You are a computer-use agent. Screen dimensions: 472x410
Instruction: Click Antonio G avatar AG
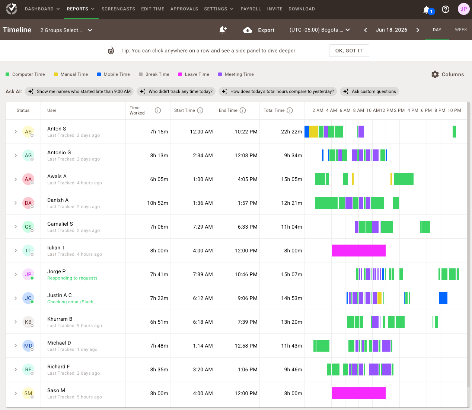[x=28, y=155]
